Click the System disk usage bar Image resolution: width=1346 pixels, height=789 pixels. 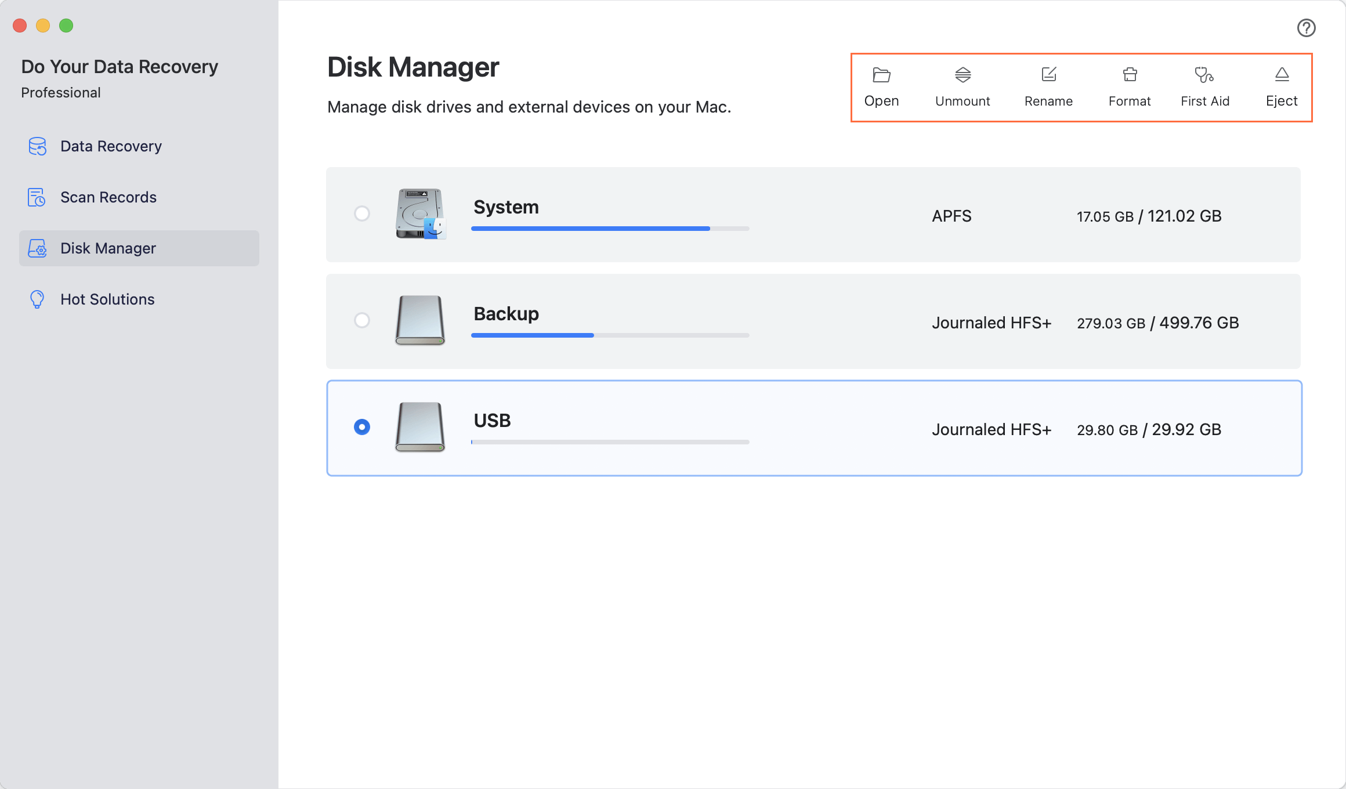[610, 229]
